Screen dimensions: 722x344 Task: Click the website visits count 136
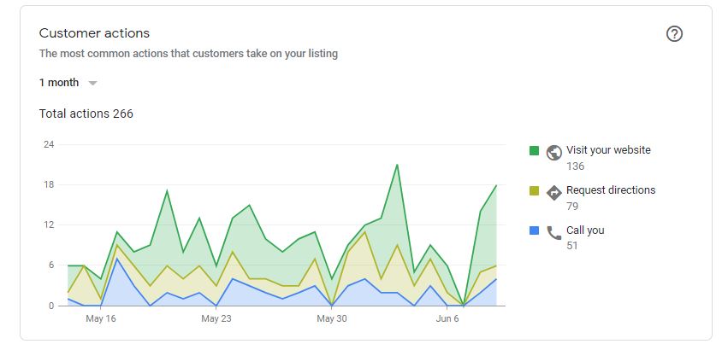(x=575, y=166)
